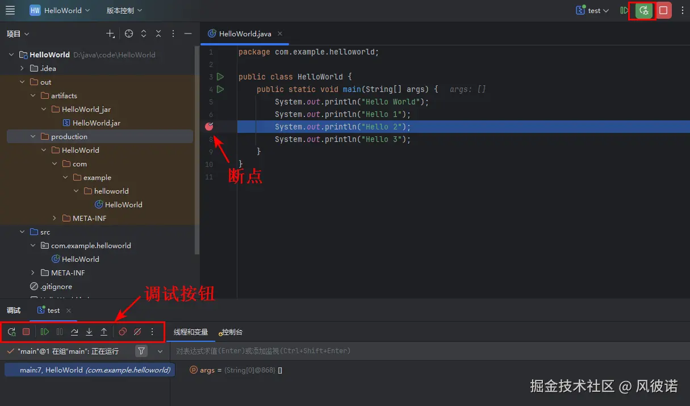Screen dimensions: 690x406
Task: Close the HelloWorld.java tab
Action: click(x=280, y=34)
